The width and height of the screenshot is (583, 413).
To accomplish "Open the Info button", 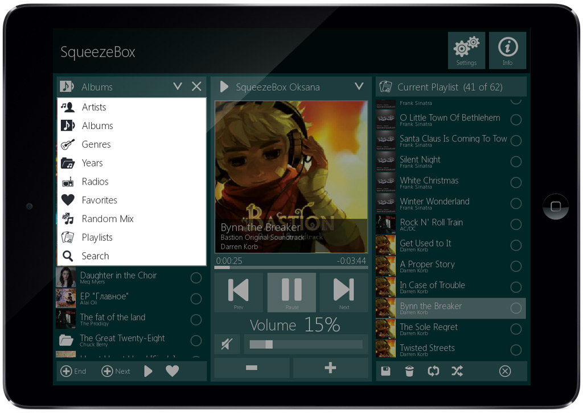I will (x=507, y=50).
